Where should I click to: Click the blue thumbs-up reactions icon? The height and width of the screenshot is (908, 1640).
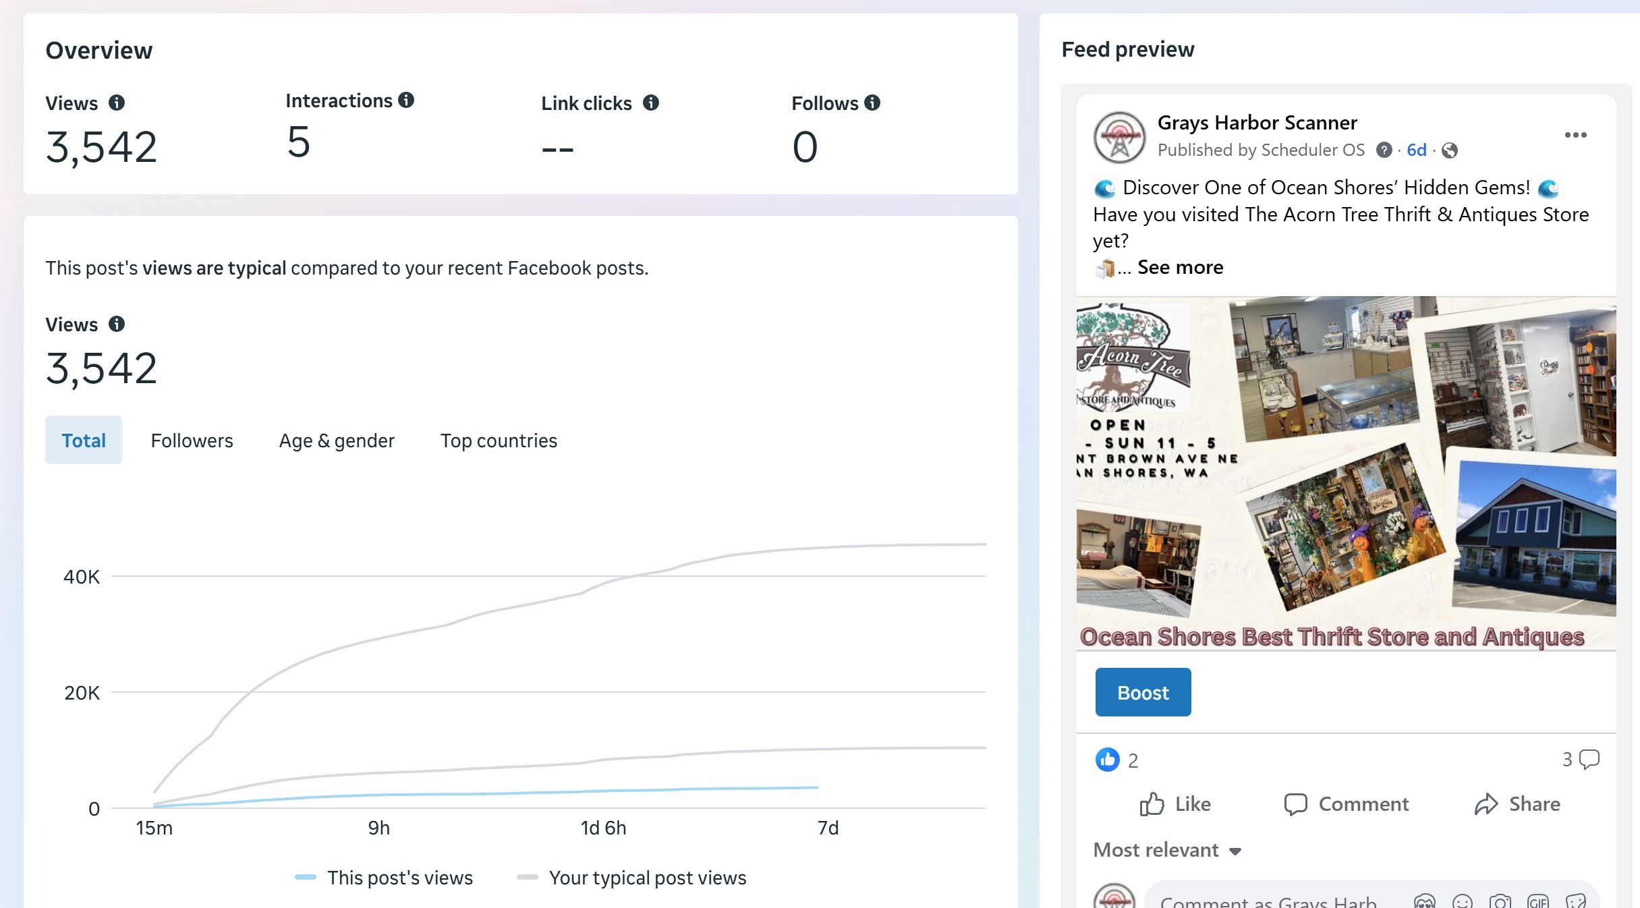(x=1107, y=760)
